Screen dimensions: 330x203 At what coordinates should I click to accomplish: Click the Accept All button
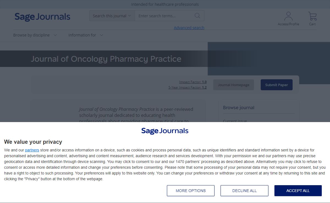pos(298,191)
